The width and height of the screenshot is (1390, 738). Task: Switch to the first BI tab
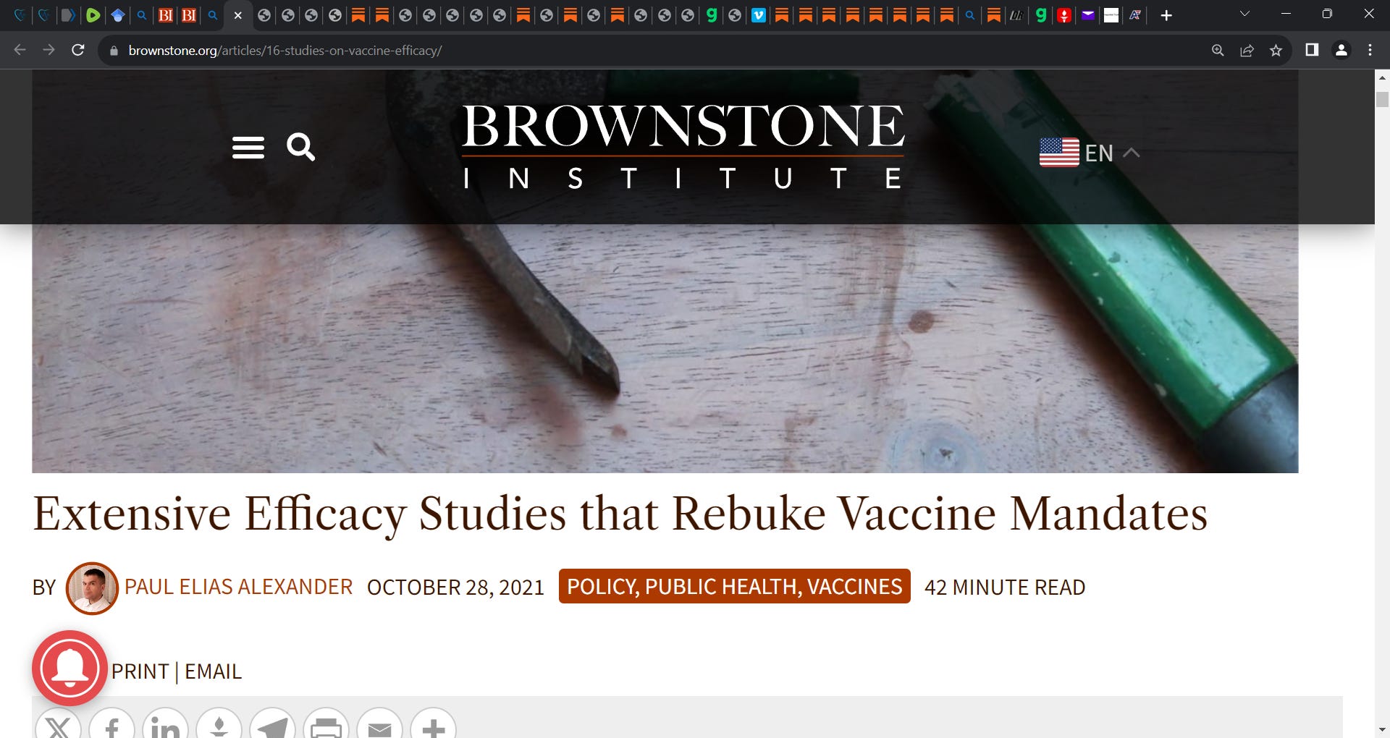point(166,14)
